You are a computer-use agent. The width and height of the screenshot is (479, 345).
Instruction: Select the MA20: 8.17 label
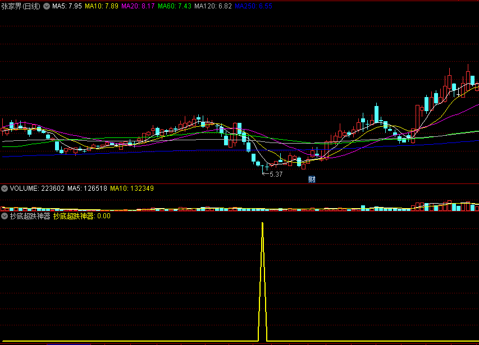coord(138,6)
